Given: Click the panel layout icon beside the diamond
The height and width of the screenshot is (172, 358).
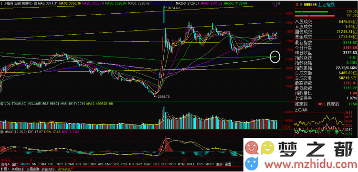Looking at the screenshot, I should 278,4.
